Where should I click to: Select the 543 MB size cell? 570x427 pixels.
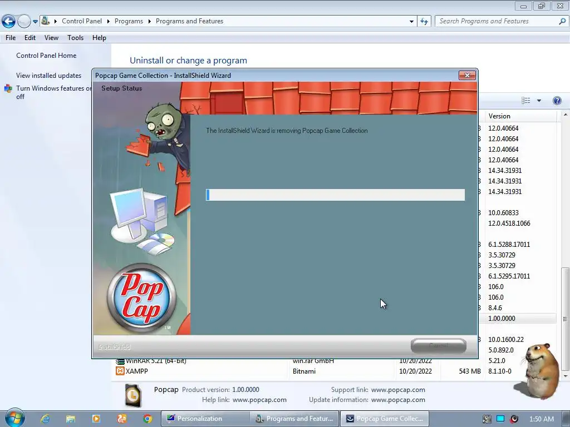pyautogui.click(x=470, y=371)
